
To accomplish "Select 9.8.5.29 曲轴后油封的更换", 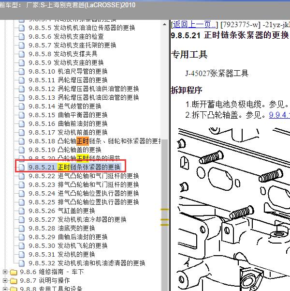I will click(x=68, y=237).
